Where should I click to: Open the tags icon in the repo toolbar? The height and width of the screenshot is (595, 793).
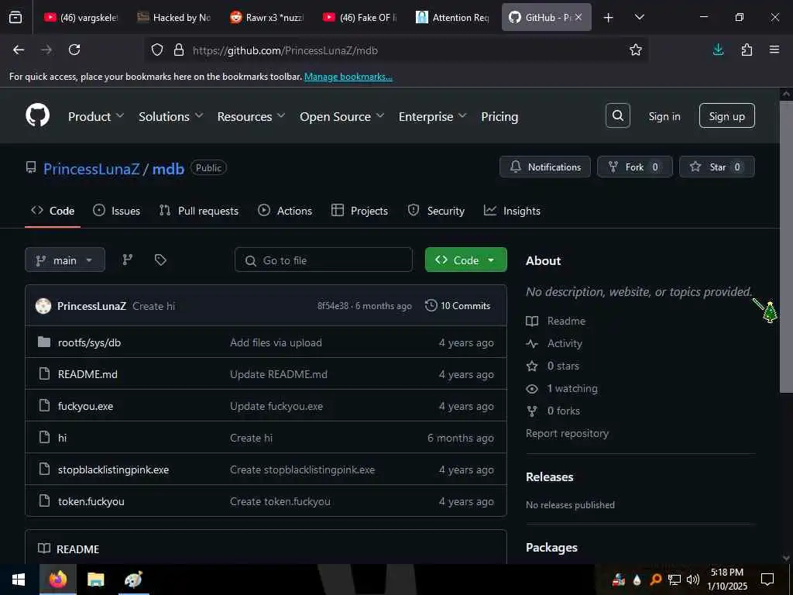point(160,260)
